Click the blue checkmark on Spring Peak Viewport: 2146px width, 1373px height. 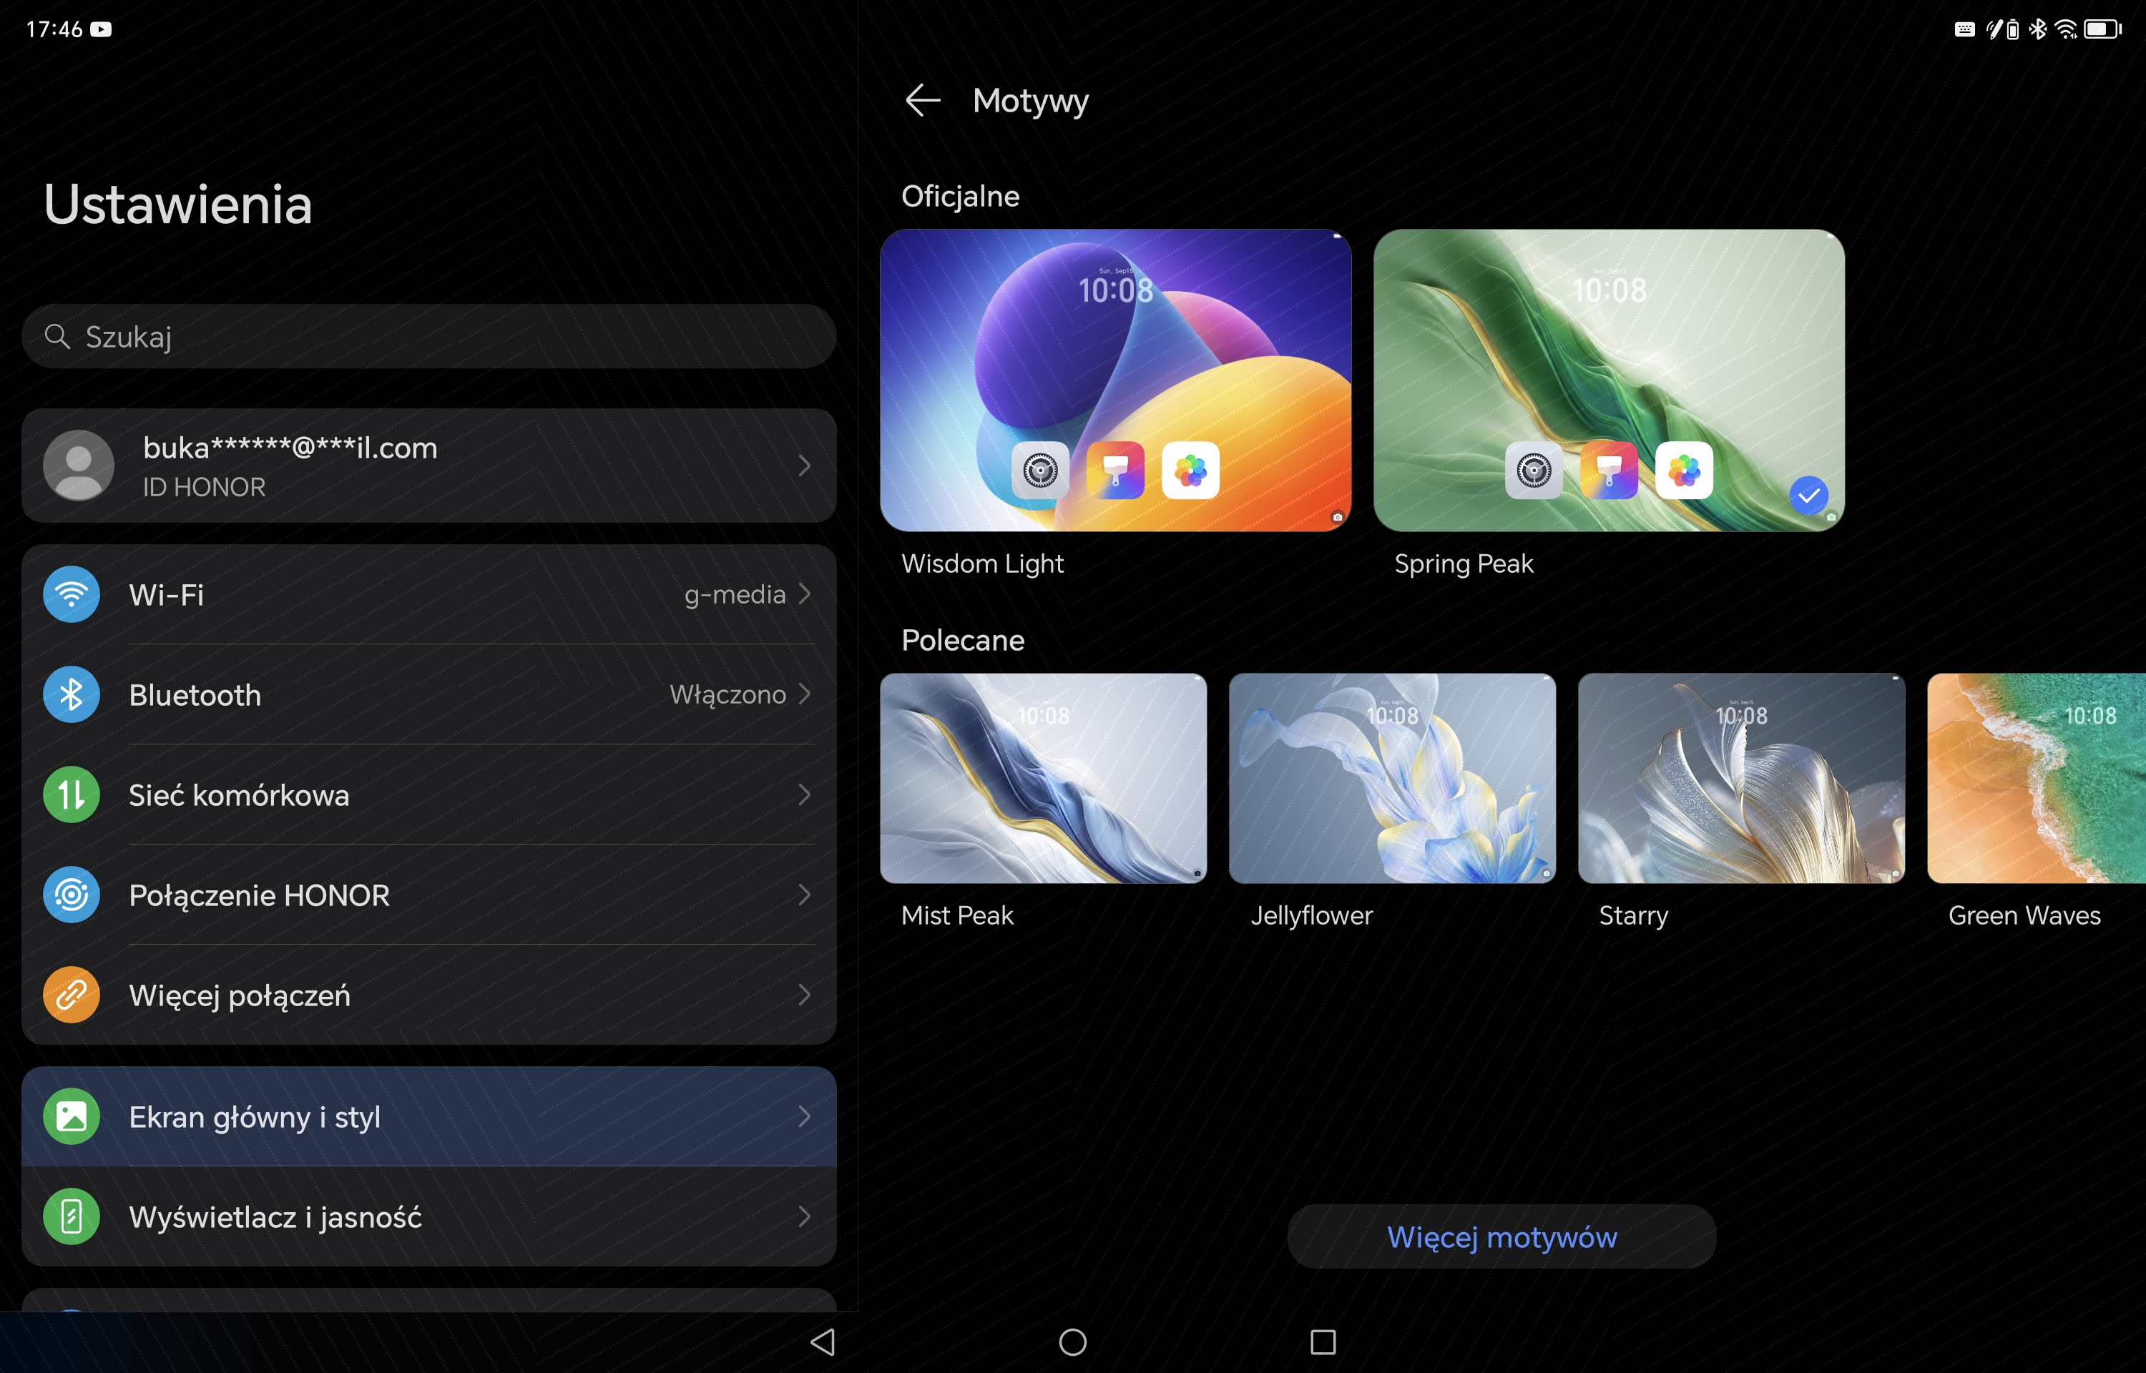click(x=1808, y=495)
